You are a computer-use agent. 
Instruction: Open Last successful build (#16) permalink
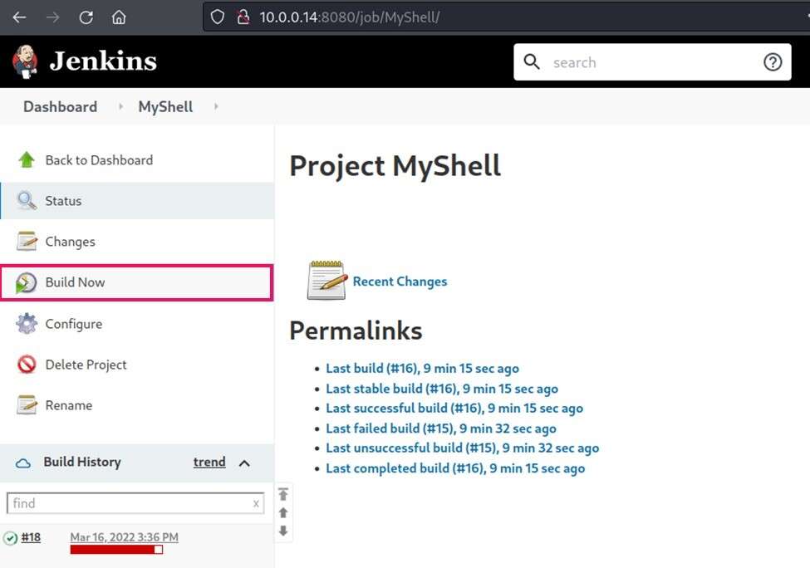454,409
